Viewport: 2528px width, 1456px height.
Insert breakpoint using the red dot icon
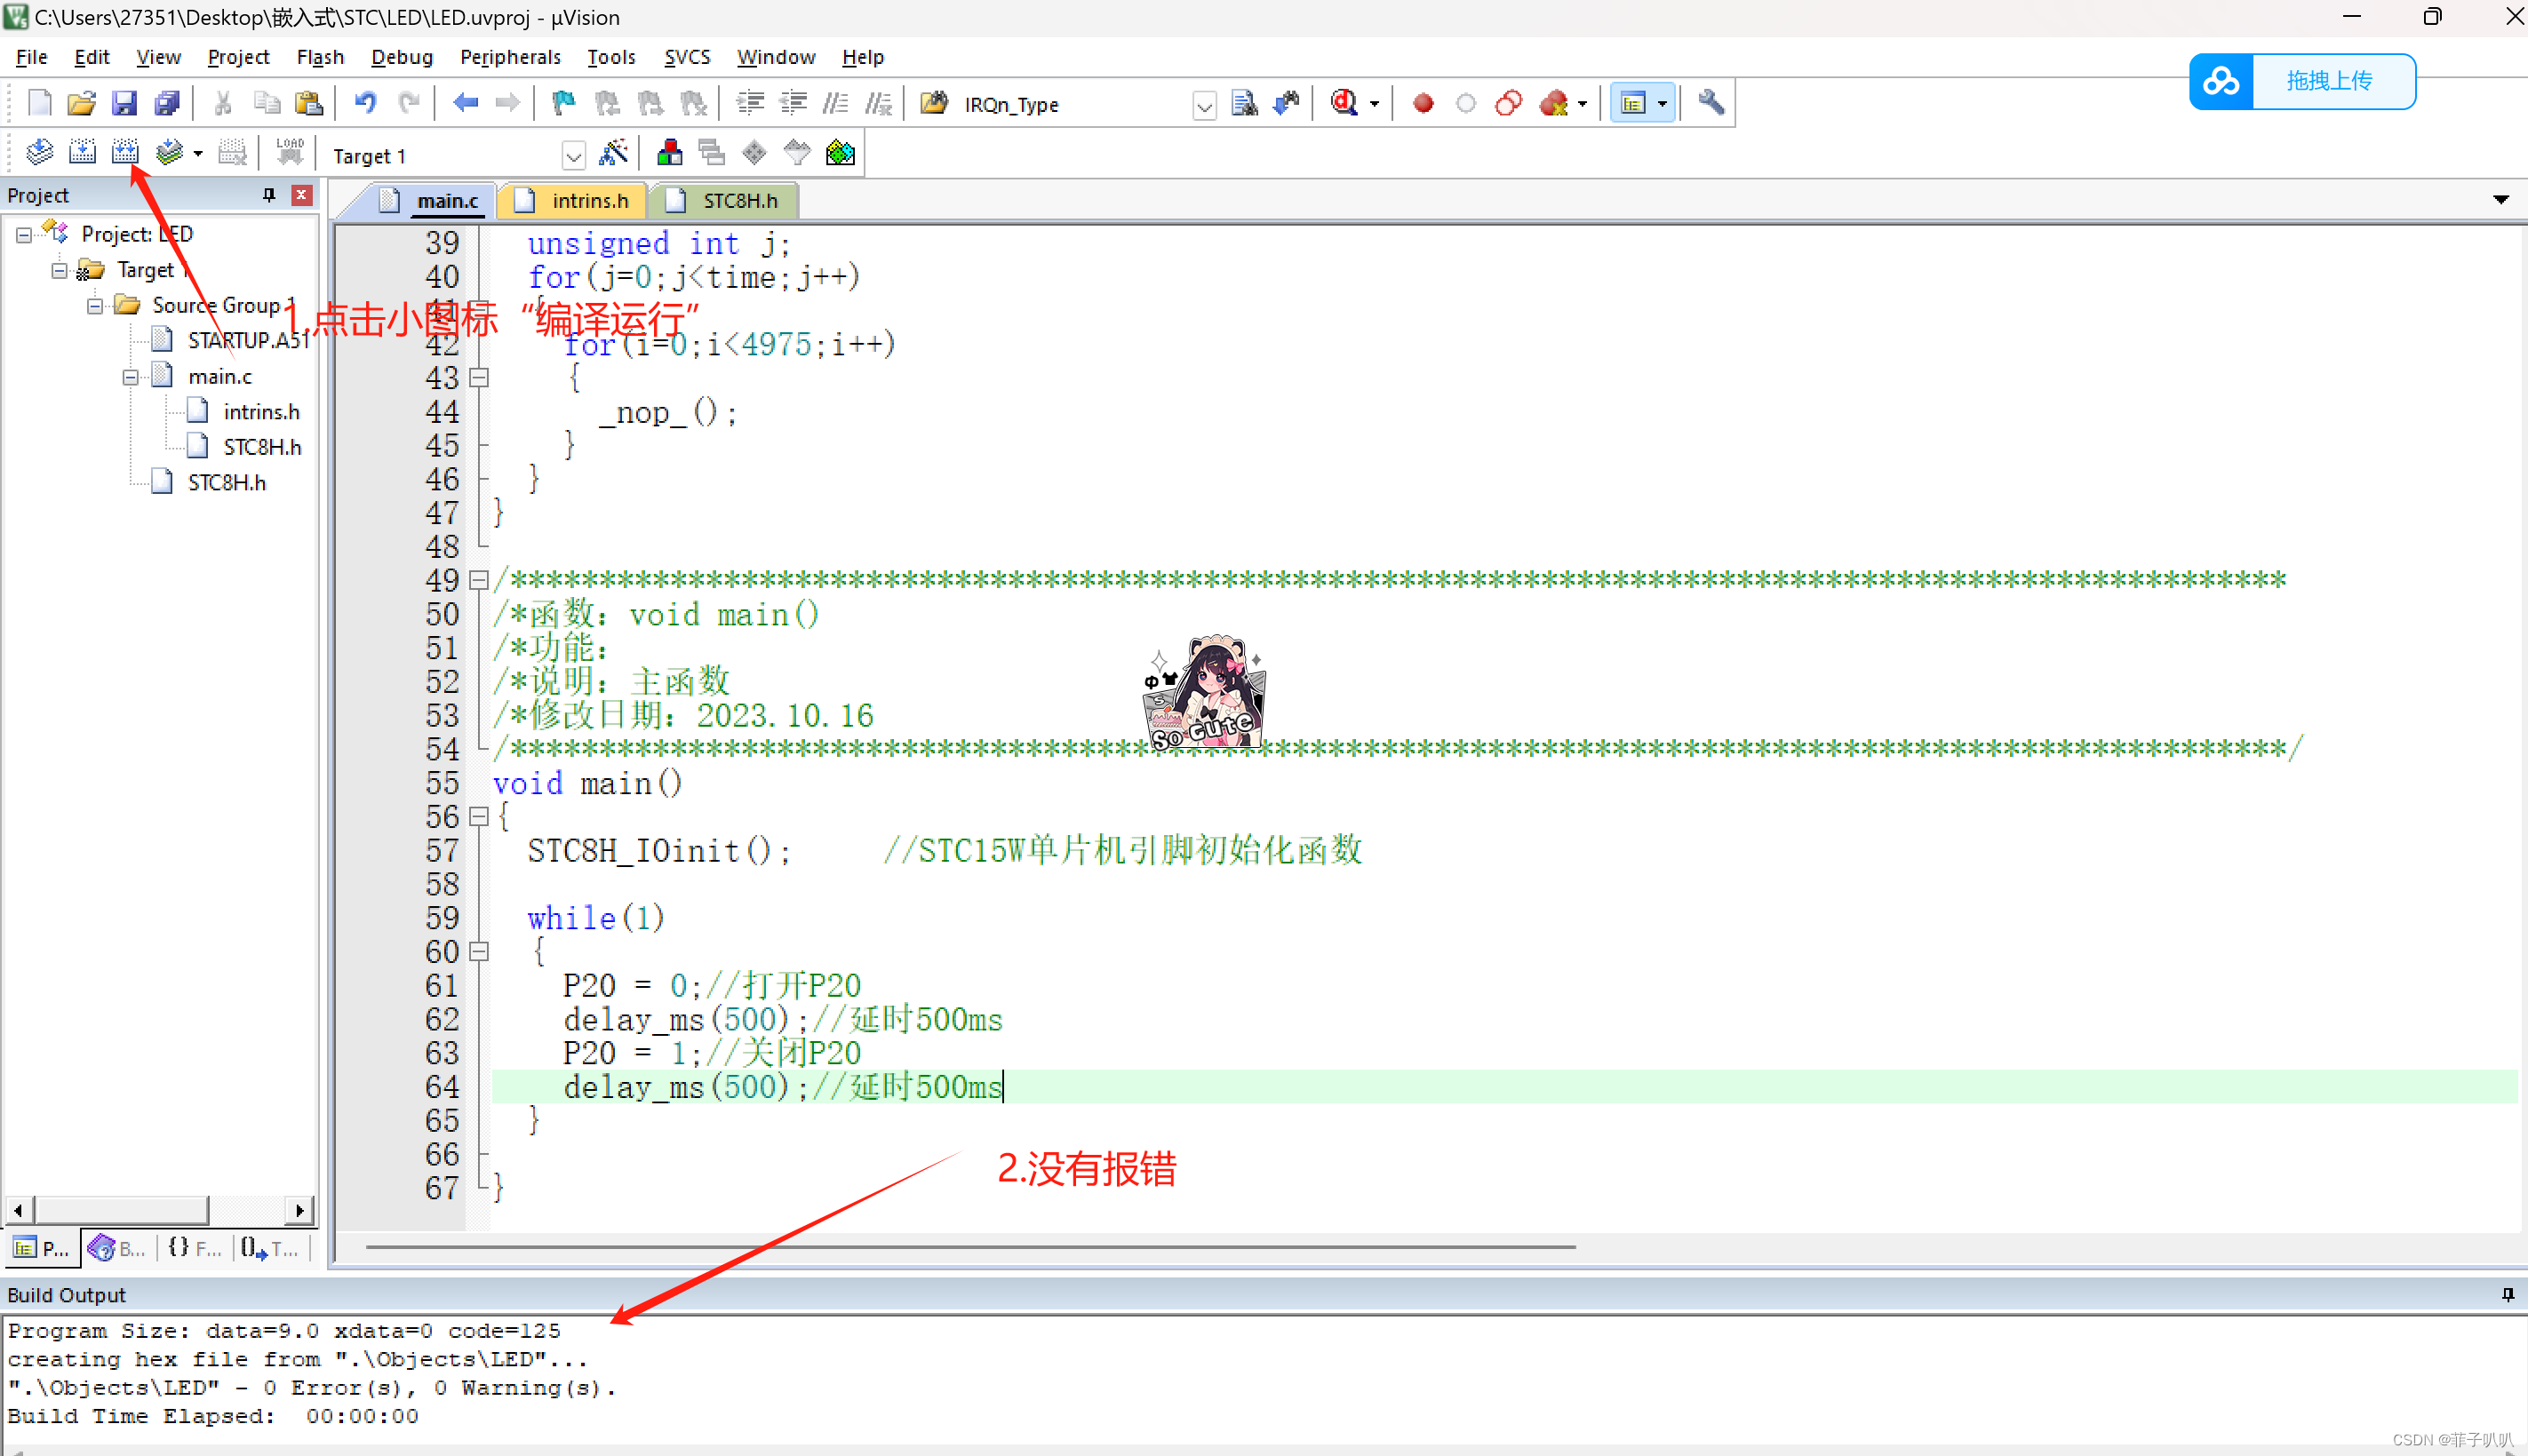(1423, 103)
